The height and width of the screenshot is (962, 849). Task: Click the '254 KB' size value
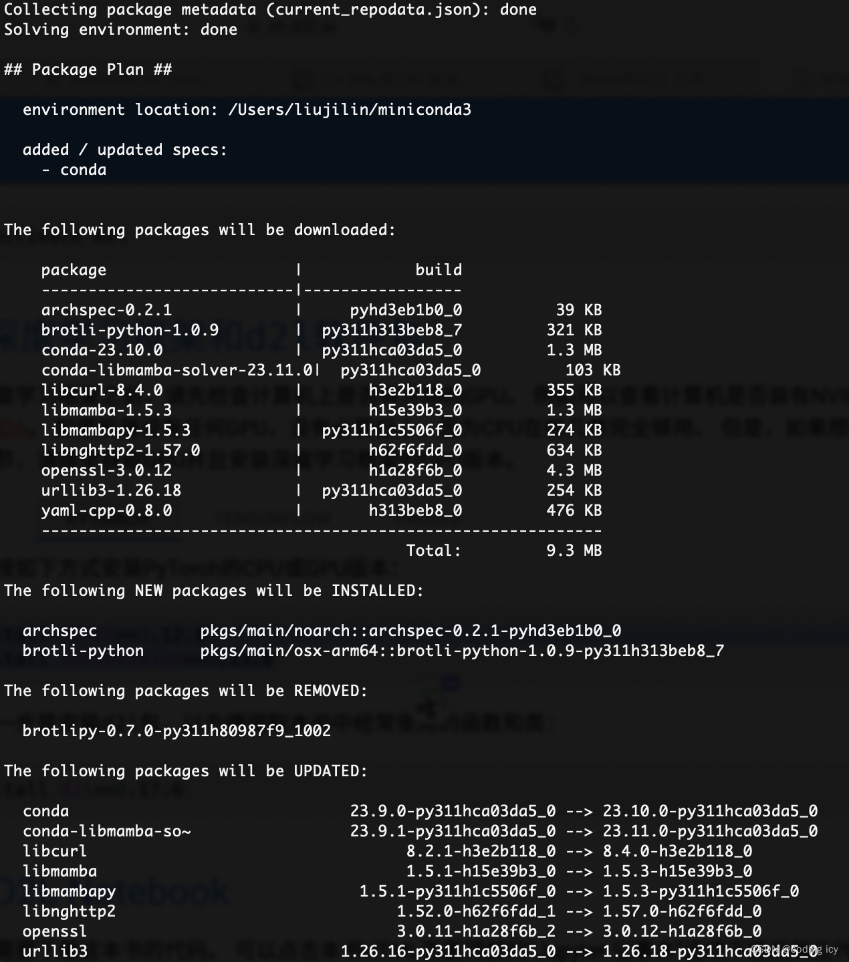[x=574, y=491]
